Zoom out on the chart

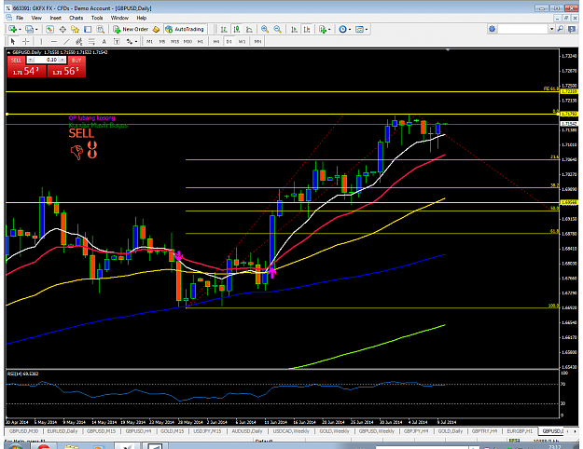coord(277,29)
